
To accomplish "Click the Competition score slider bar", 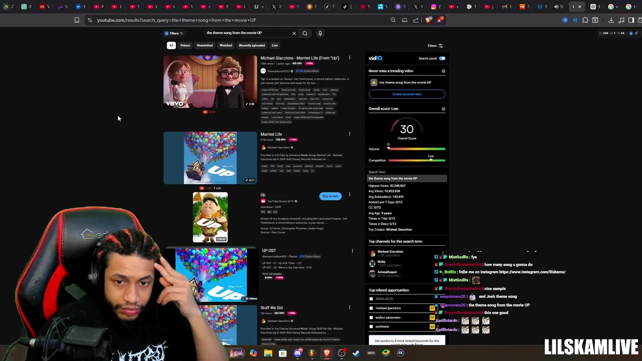I will (x=416, y=160).
